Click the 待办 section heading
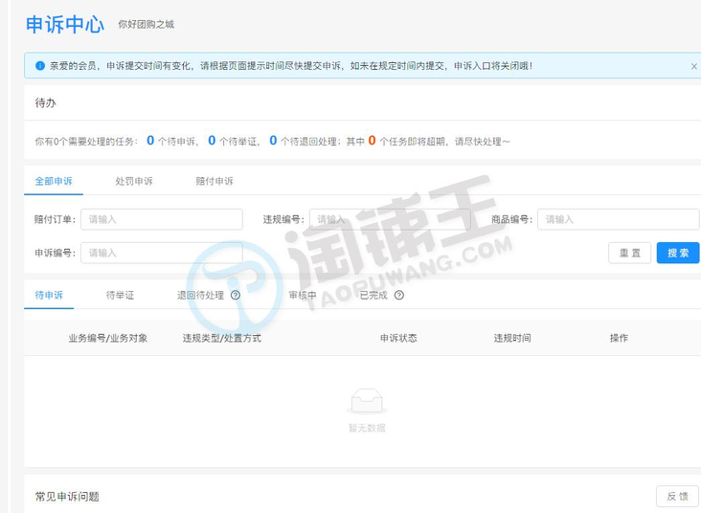 tap(46, 102)
